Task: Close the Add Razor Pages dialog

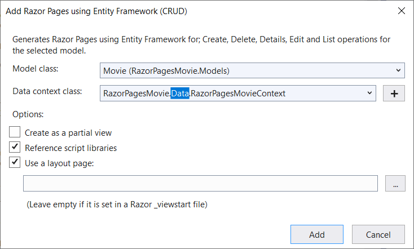Action: coord(401,11)
